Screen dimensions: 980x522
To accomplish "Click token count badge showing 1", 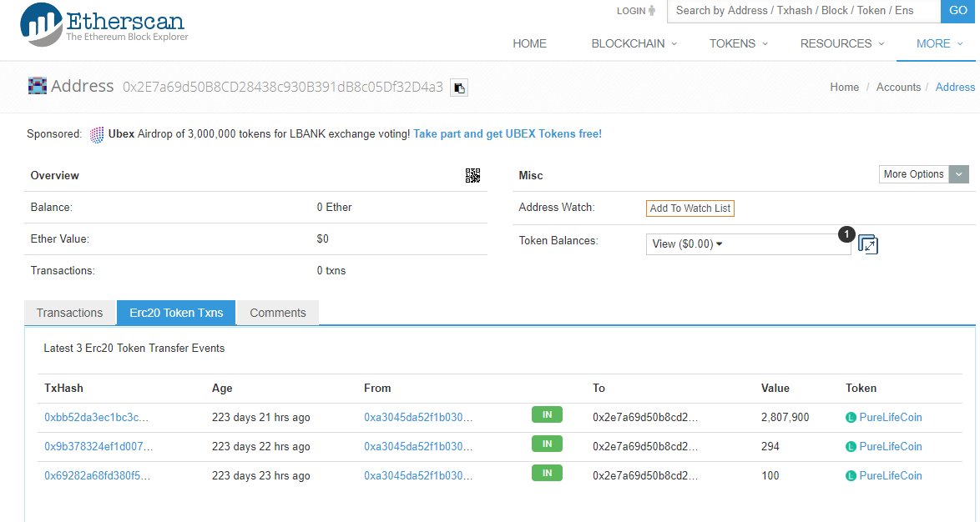I will (x=846, y=235).
